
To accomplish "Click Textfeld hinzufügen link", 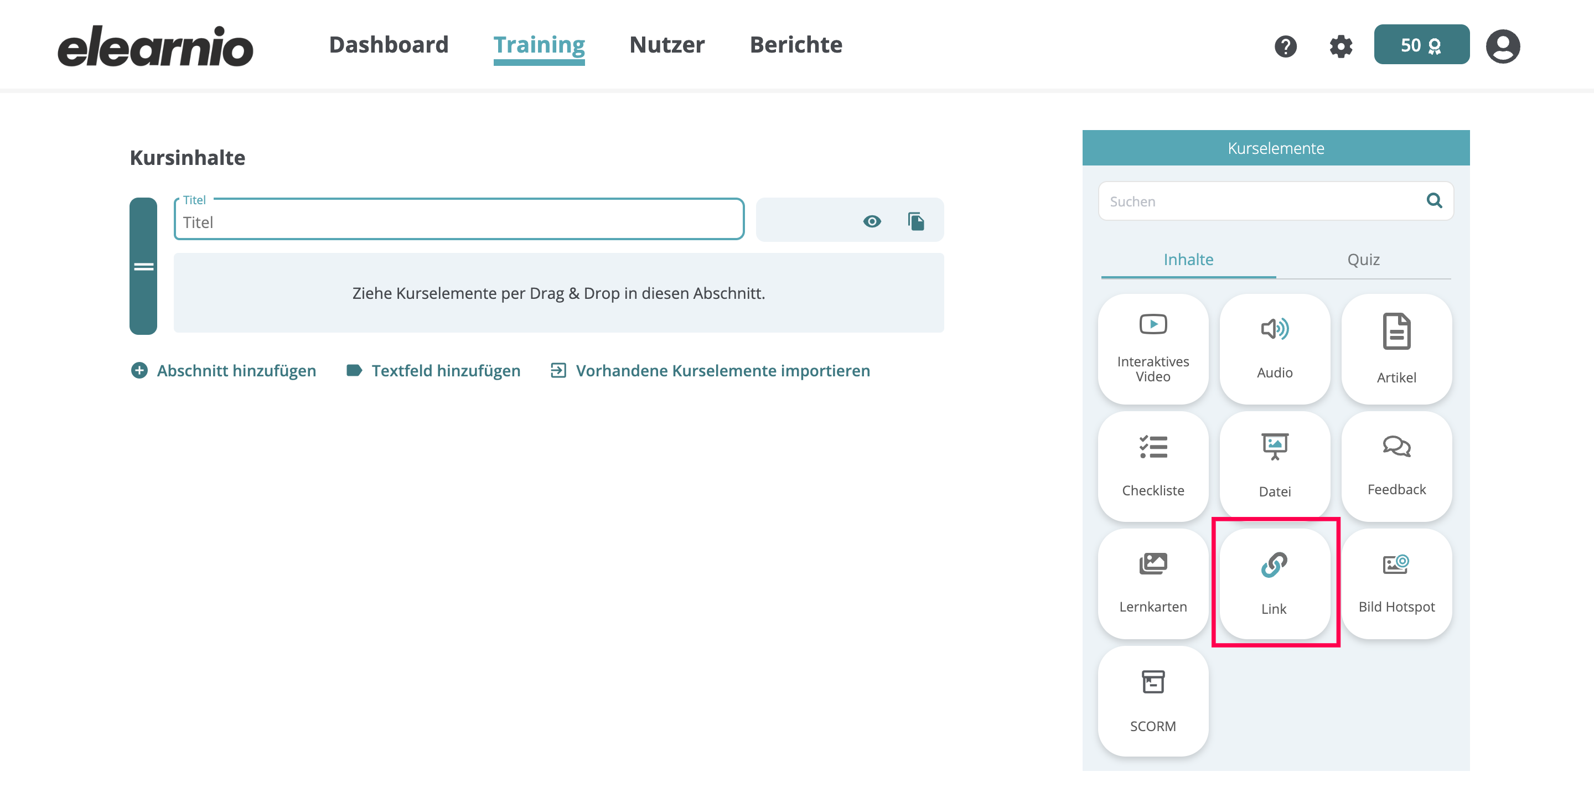I will (433, 371).
